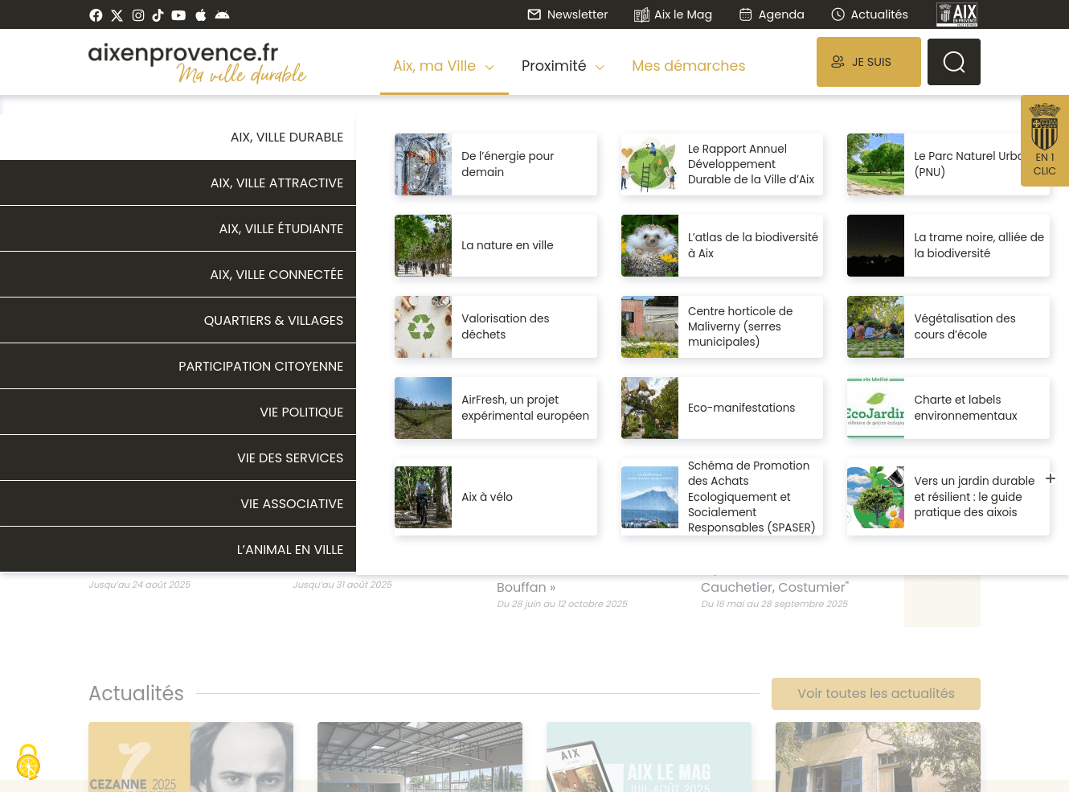Image resolution: width=1069 pixels, height=792 pixels.
Task: Open the EN 1 CLIC side panel
Action: [1044, 142]
